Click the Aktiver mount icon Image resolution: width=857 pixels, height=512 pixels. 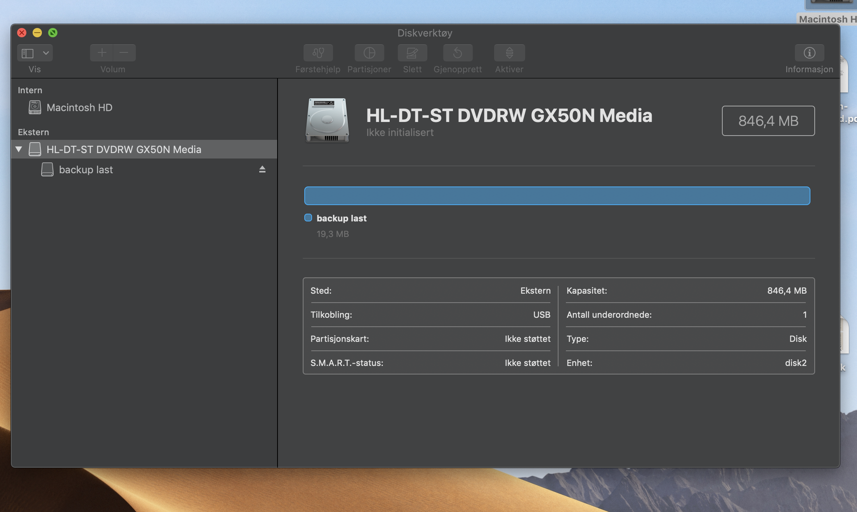(509, 53)
